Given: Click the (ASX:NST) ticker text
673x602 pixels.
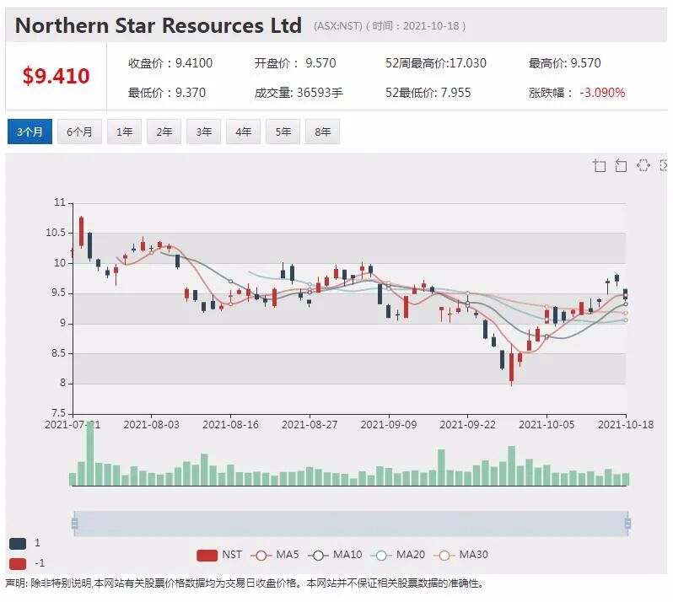Looking at the screenshot, I should [x=338, y=26].
